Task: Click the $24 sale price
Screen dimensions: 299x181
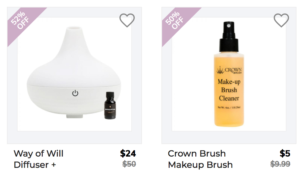Action: point(128,153)
